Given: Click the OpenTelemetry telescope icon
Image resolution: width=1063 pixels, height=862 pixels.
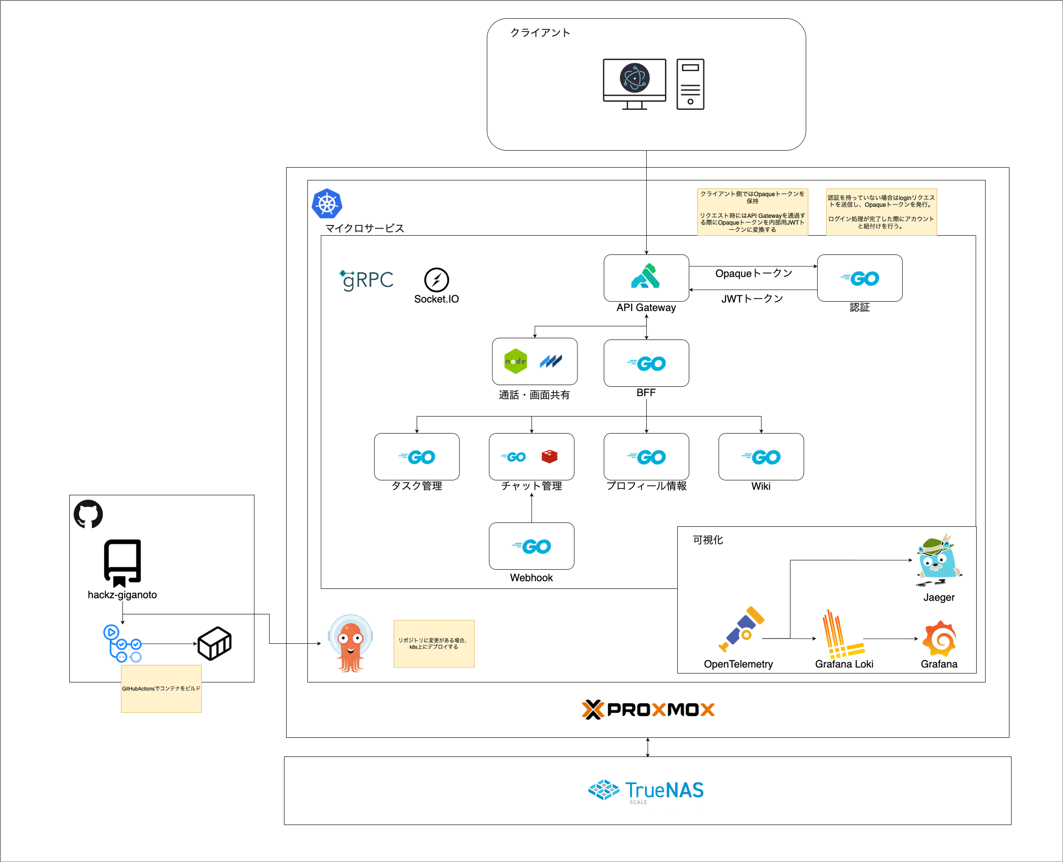Looking at the screenshot, I should [x=741, y=628].
